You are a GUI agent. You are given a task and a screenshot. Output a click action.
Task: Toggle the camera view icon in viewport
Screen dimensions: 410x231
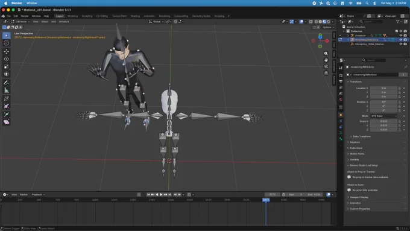point(326,67)
